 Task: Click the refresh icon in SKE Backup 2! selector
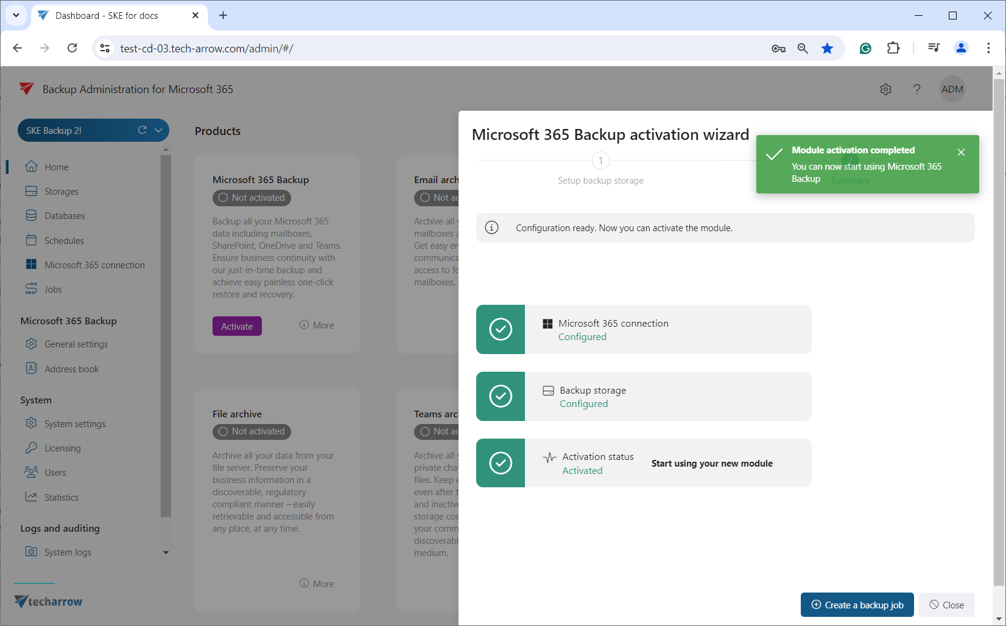point(142,130)
